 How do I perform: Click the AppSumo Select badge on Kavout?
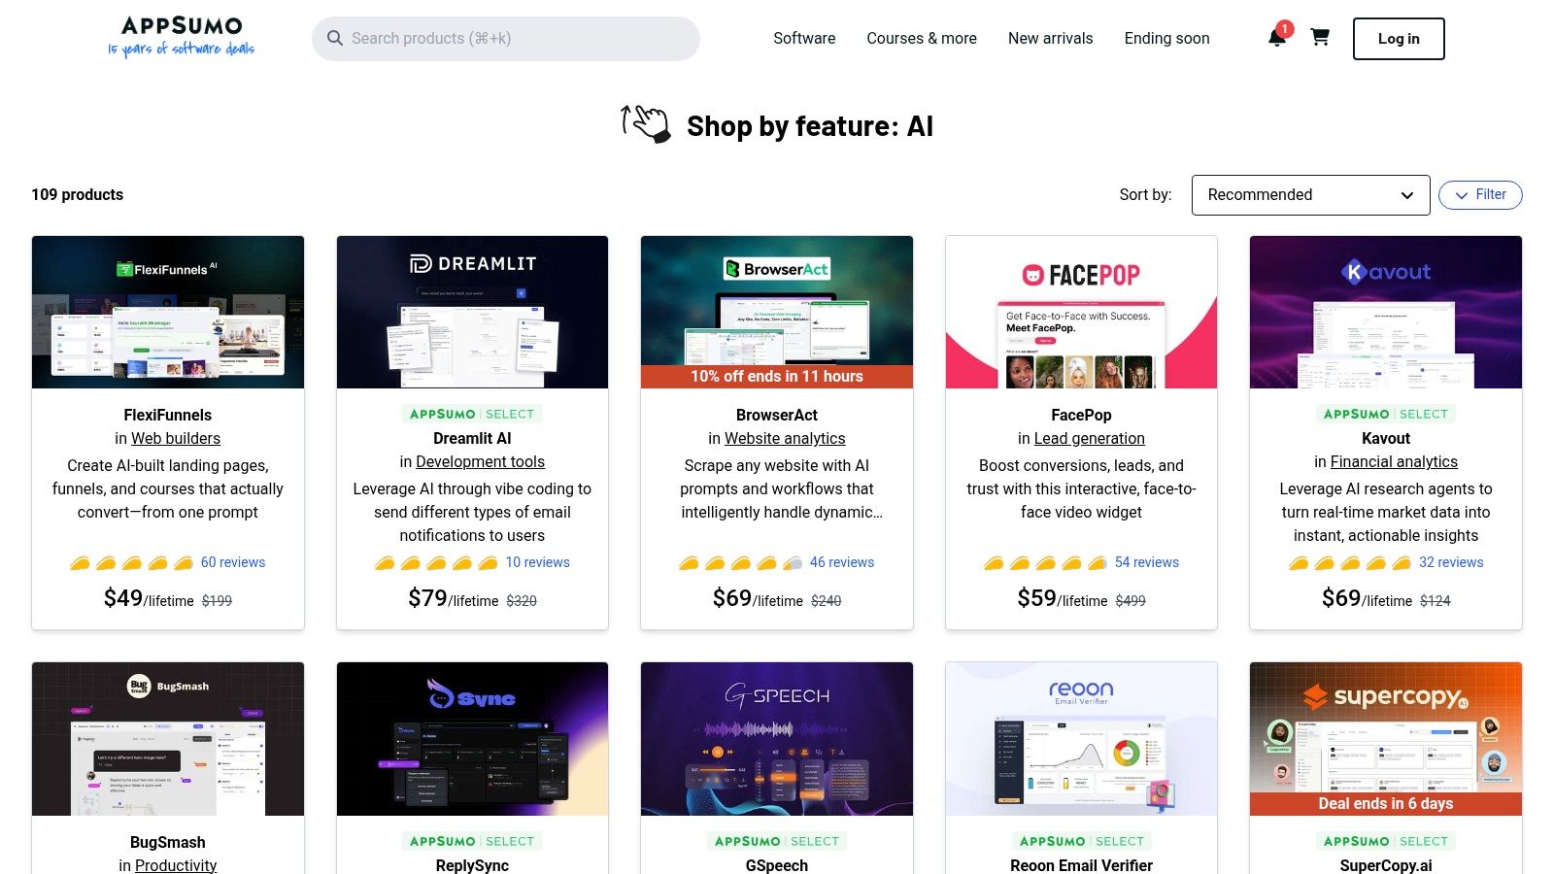tap(1386, 414)
